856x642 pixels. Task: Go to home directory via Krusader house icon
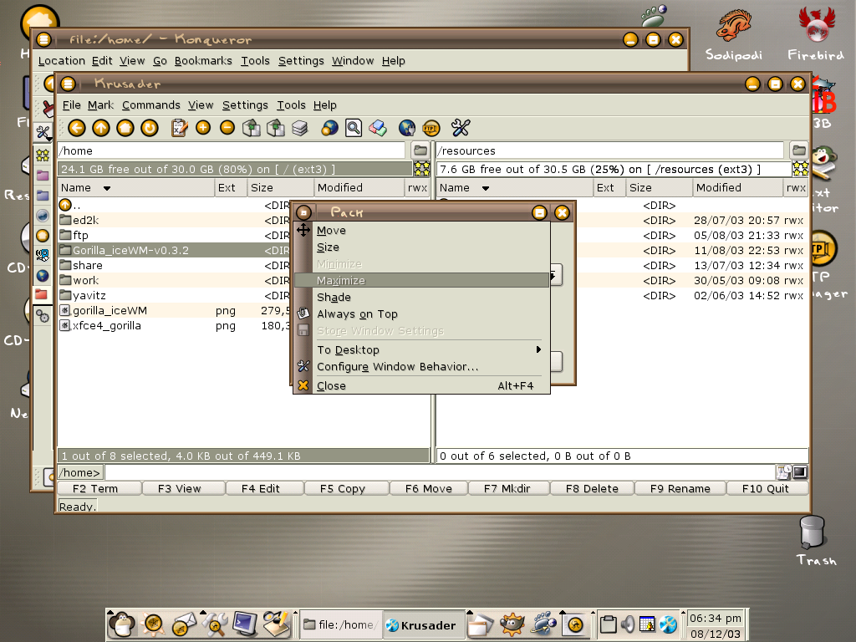[125, 128]
